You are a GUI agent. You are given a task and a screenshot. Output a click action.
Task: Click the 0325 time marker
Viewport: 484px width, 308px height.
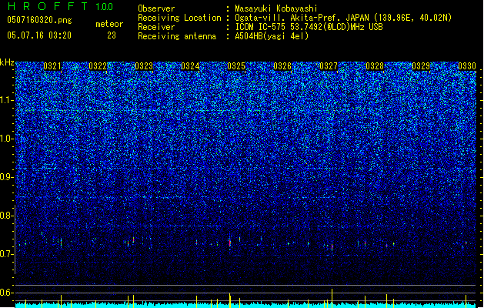[236, 66]
